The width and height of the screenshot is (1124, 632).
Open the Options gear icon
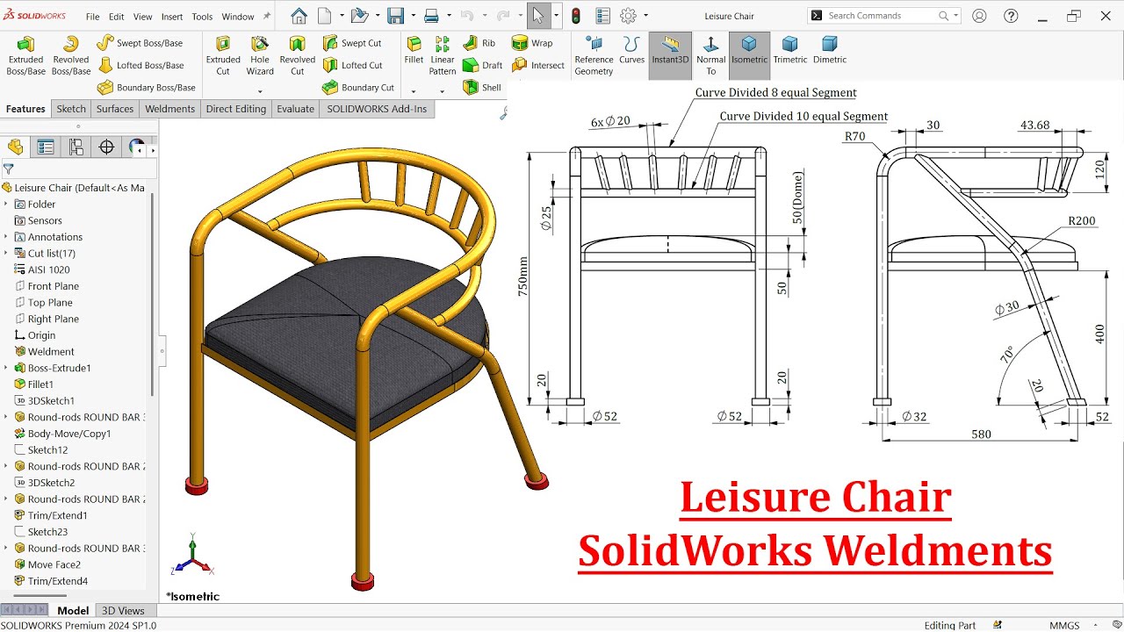coord(628,16)
